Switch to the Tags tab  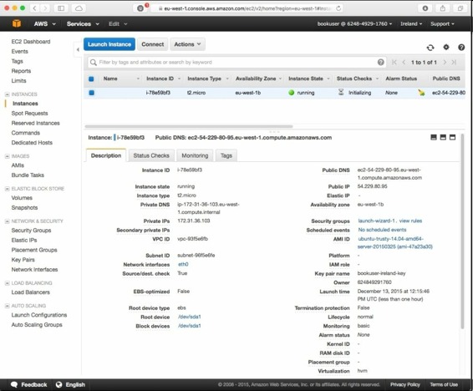(226, 155)
